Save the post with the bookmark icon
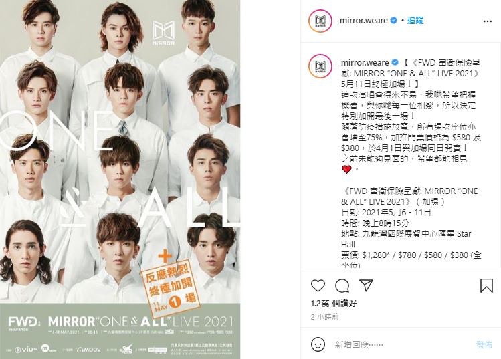Viewport: 501px width, 359px height. click(487, 285)
